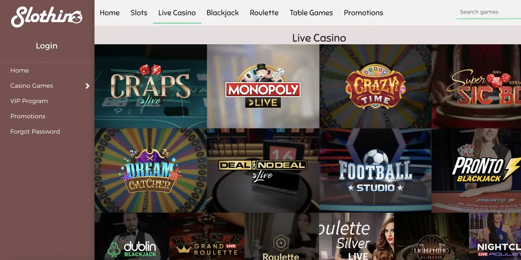Open Dublin Blackjack table
Viewport: 521px width, 260px height.
(x=132, y=236)
